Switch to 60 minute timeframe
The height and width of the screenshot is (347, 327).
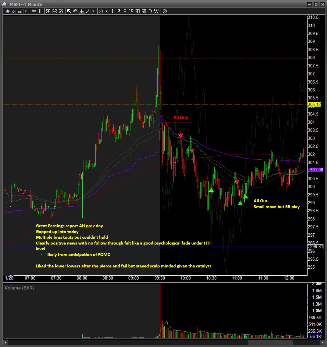pos(144,11)
